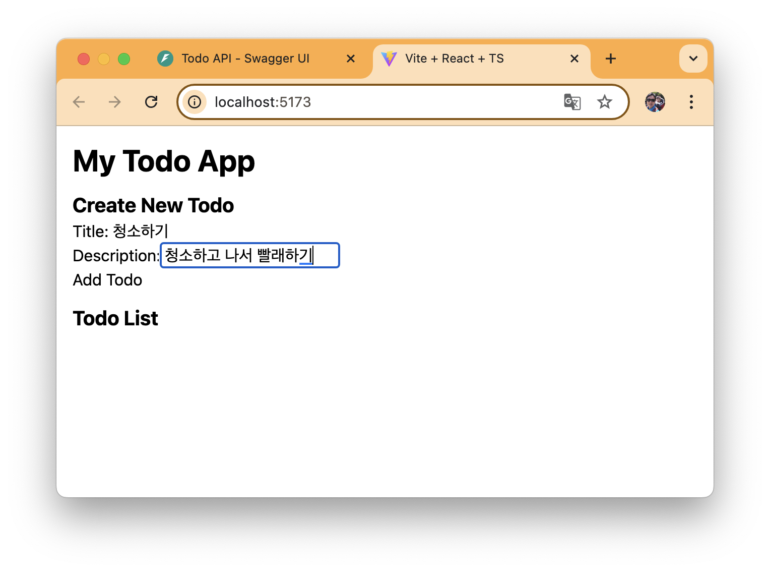Open Google Translate icon in address bar
The height and width of the screenshot is (572, 770).
(x=572, y=102)
